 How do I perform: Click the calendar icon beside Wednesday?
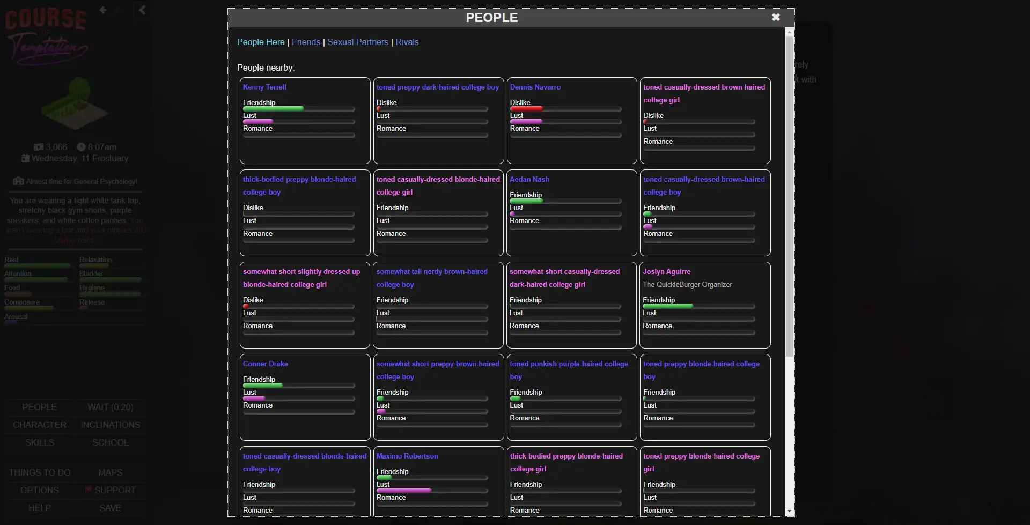[x=25, y=158]
